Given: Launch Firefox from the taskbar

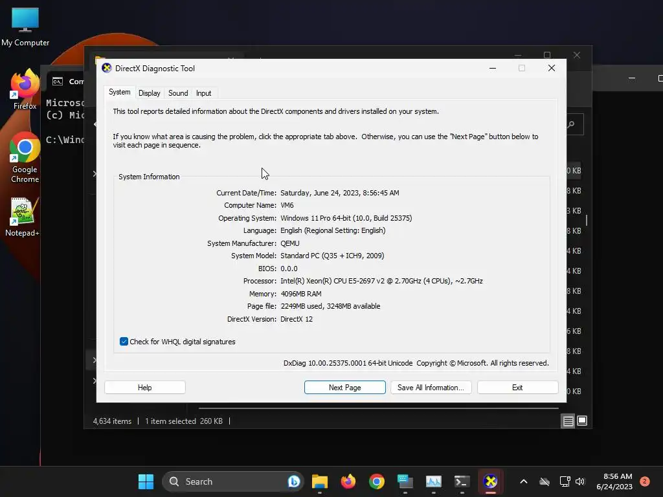Looking at the screenshot, I should tap(348, 481).
